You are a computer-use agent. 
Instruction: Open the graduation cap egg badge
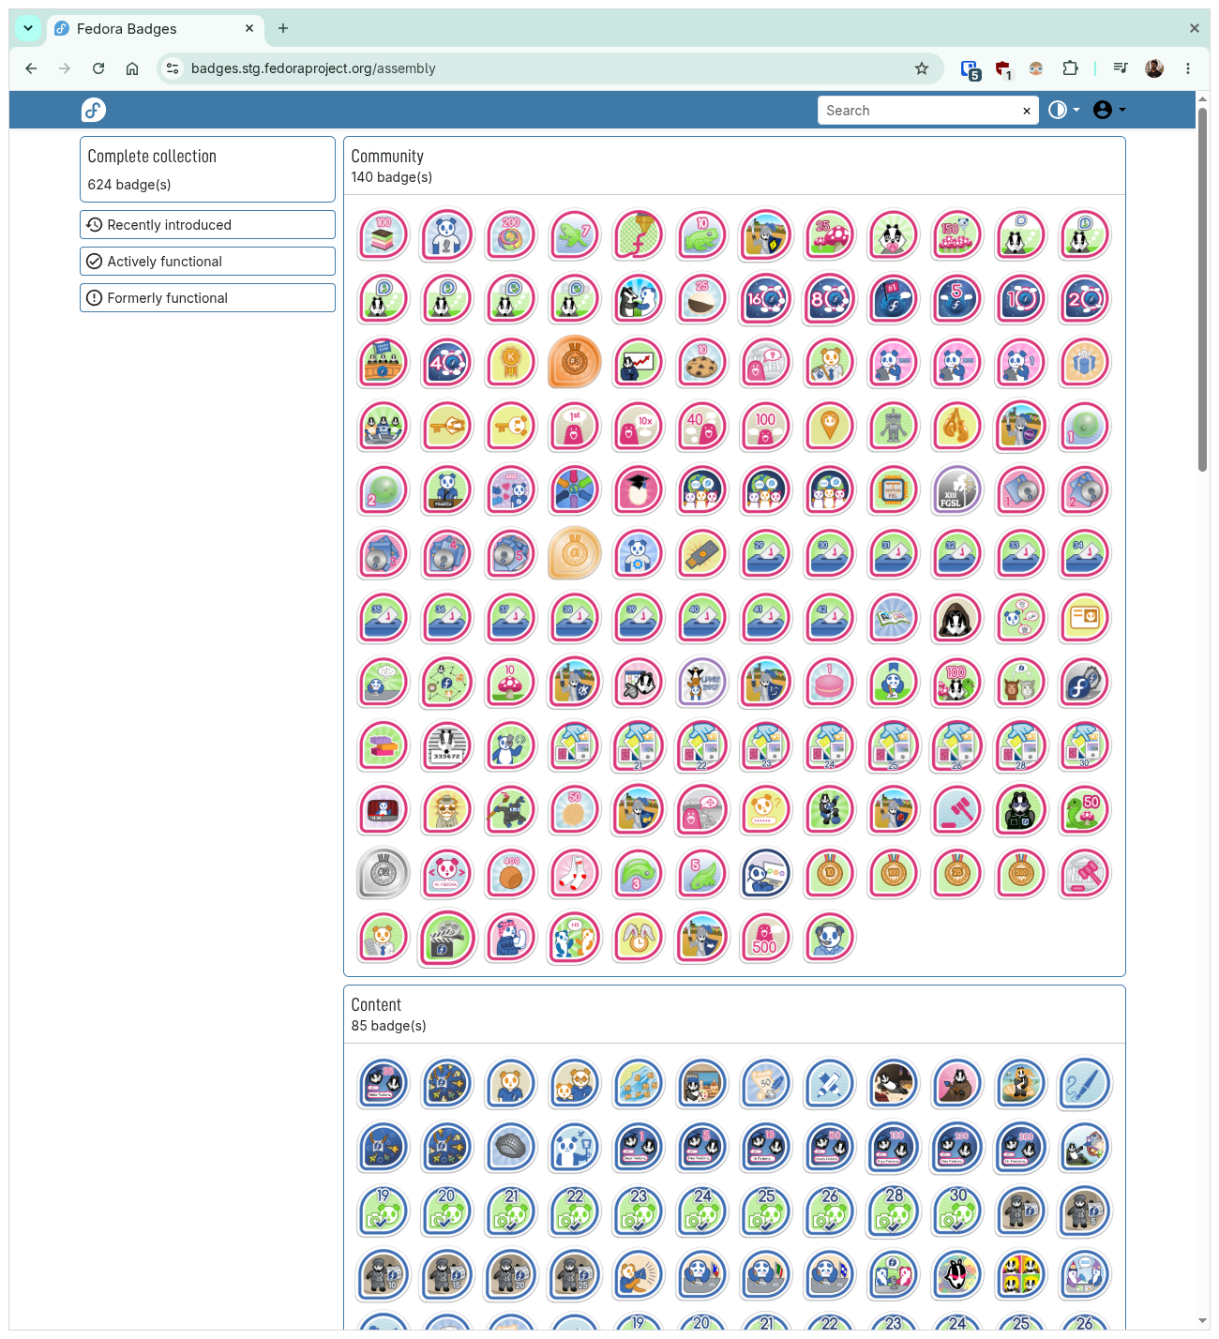[639, 489]
